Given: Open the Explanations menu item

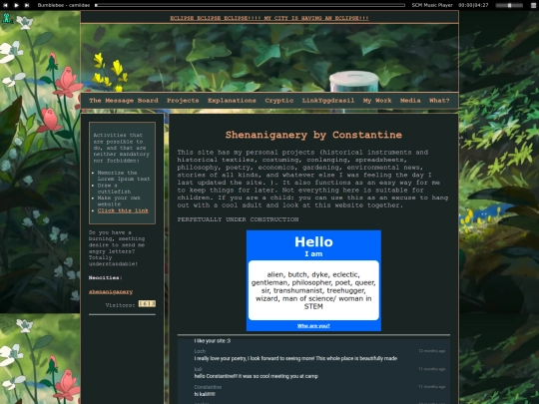Looking at the screenshot, I should click(232, 101).
